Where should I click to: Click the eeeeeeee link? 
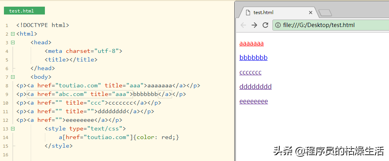point(254,101)
